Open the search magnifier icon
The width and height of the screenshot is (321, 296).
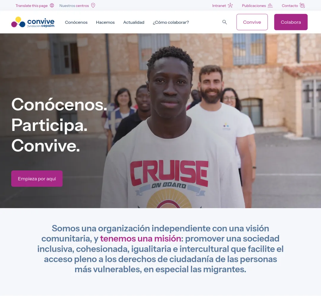(x=225, y=22)
